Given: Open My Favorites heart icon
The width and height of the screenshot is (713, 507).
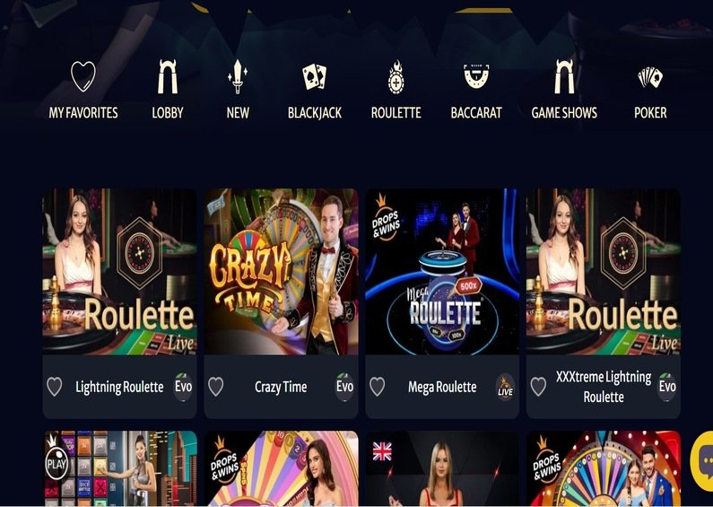Looking at the screenshot, I should point(83,76).
